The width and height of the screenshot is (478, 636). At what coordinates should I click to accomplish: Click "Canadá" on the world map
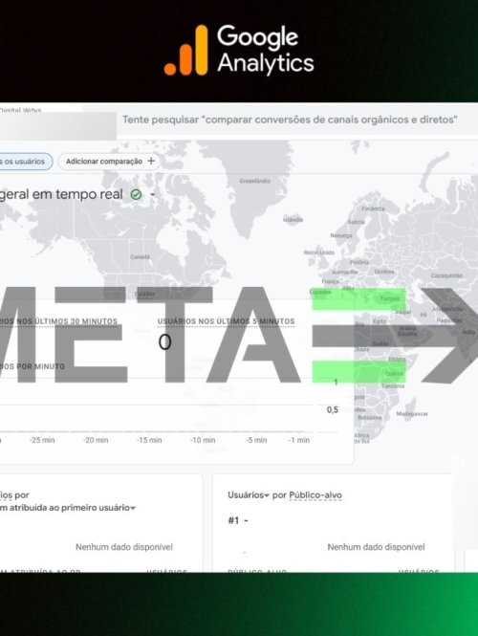[141, 256]
